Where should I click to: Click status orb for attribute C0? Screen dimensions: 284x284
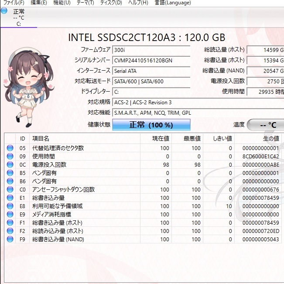[x=10, y=189]
